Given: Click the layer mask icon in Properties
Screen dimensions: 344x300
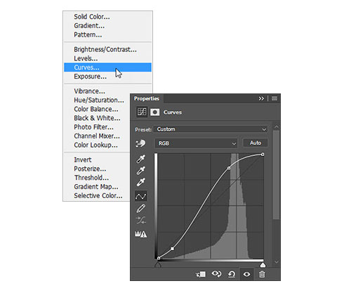Looking at the screenshot, I should click(x=154, y=112).
